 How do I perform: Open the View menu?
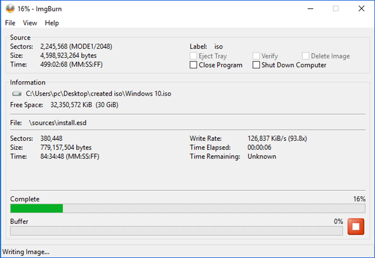(30, 23)
